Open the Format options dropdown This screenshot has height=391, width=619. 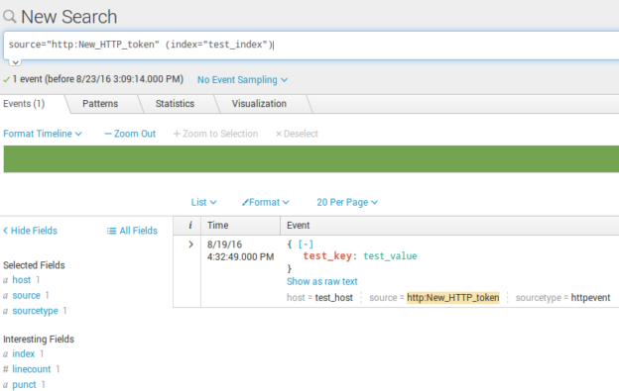click(265, 202)
